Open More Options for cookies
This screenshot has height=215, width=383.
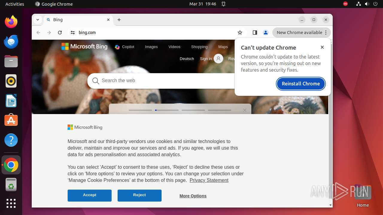[x=193, y=196]
